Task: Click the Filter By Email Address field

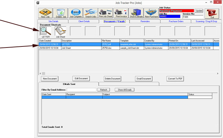Action: point(82,90)
